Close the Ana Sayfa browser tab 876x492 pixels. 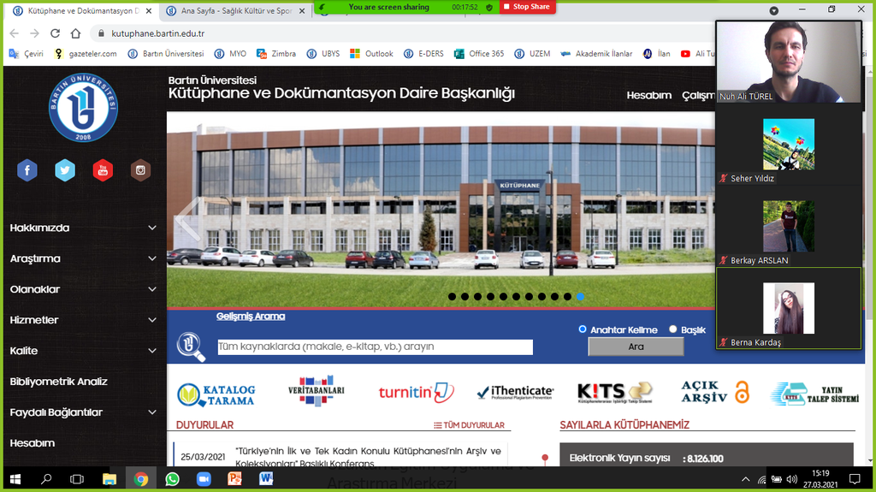click(302, 10)
